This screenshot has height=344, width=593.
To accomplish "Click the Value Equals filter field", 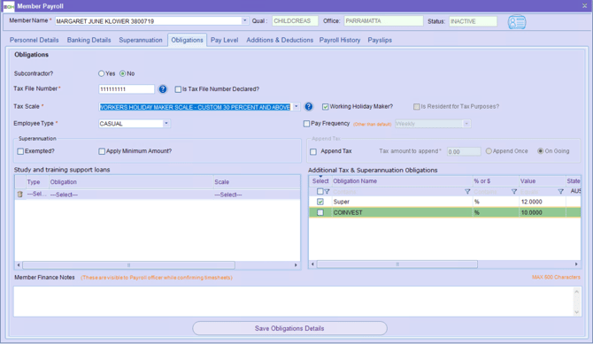I will coord(538,192).
